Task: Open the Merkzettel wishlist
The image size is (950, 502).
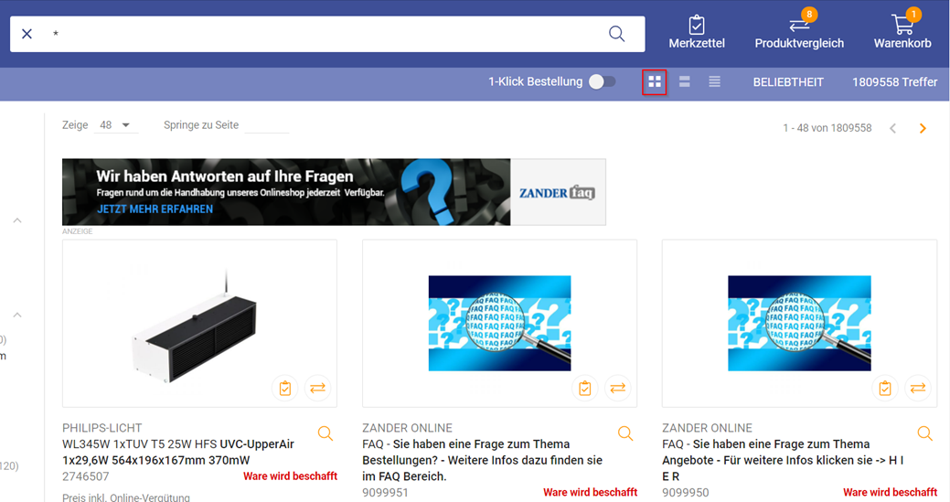Action: (697, 32)
